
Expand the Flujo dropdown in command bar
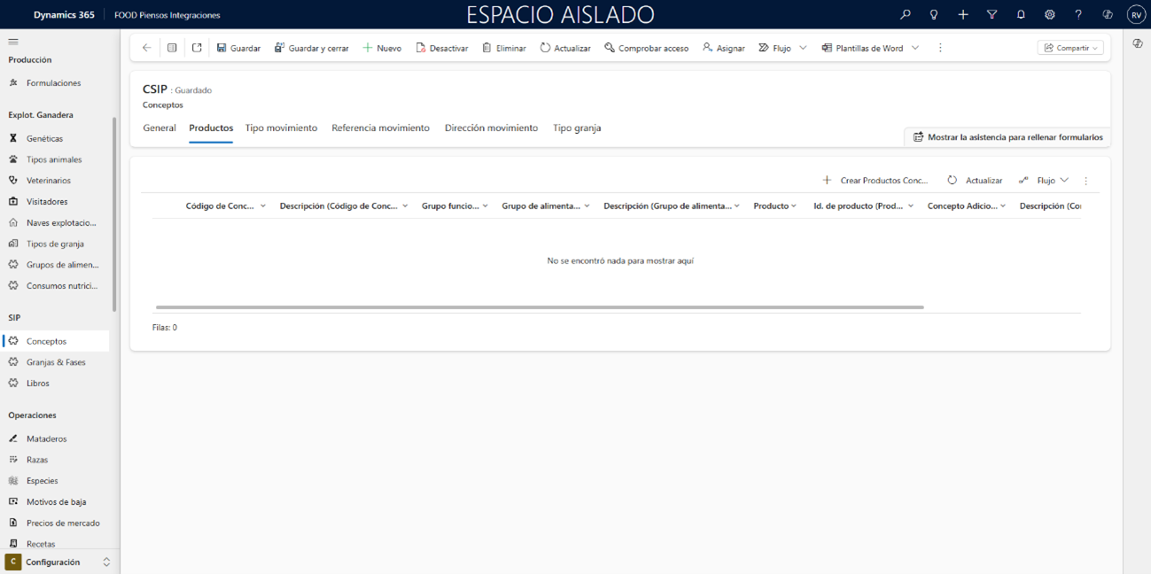(803, 48)
